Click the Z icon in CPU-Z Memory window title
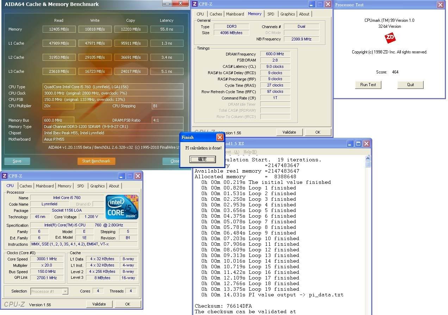The image size is (448, 315). click(195, 4)
